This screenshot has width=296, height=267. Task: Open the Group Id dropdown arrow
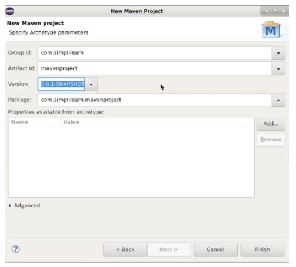click(x=278, y=53)
